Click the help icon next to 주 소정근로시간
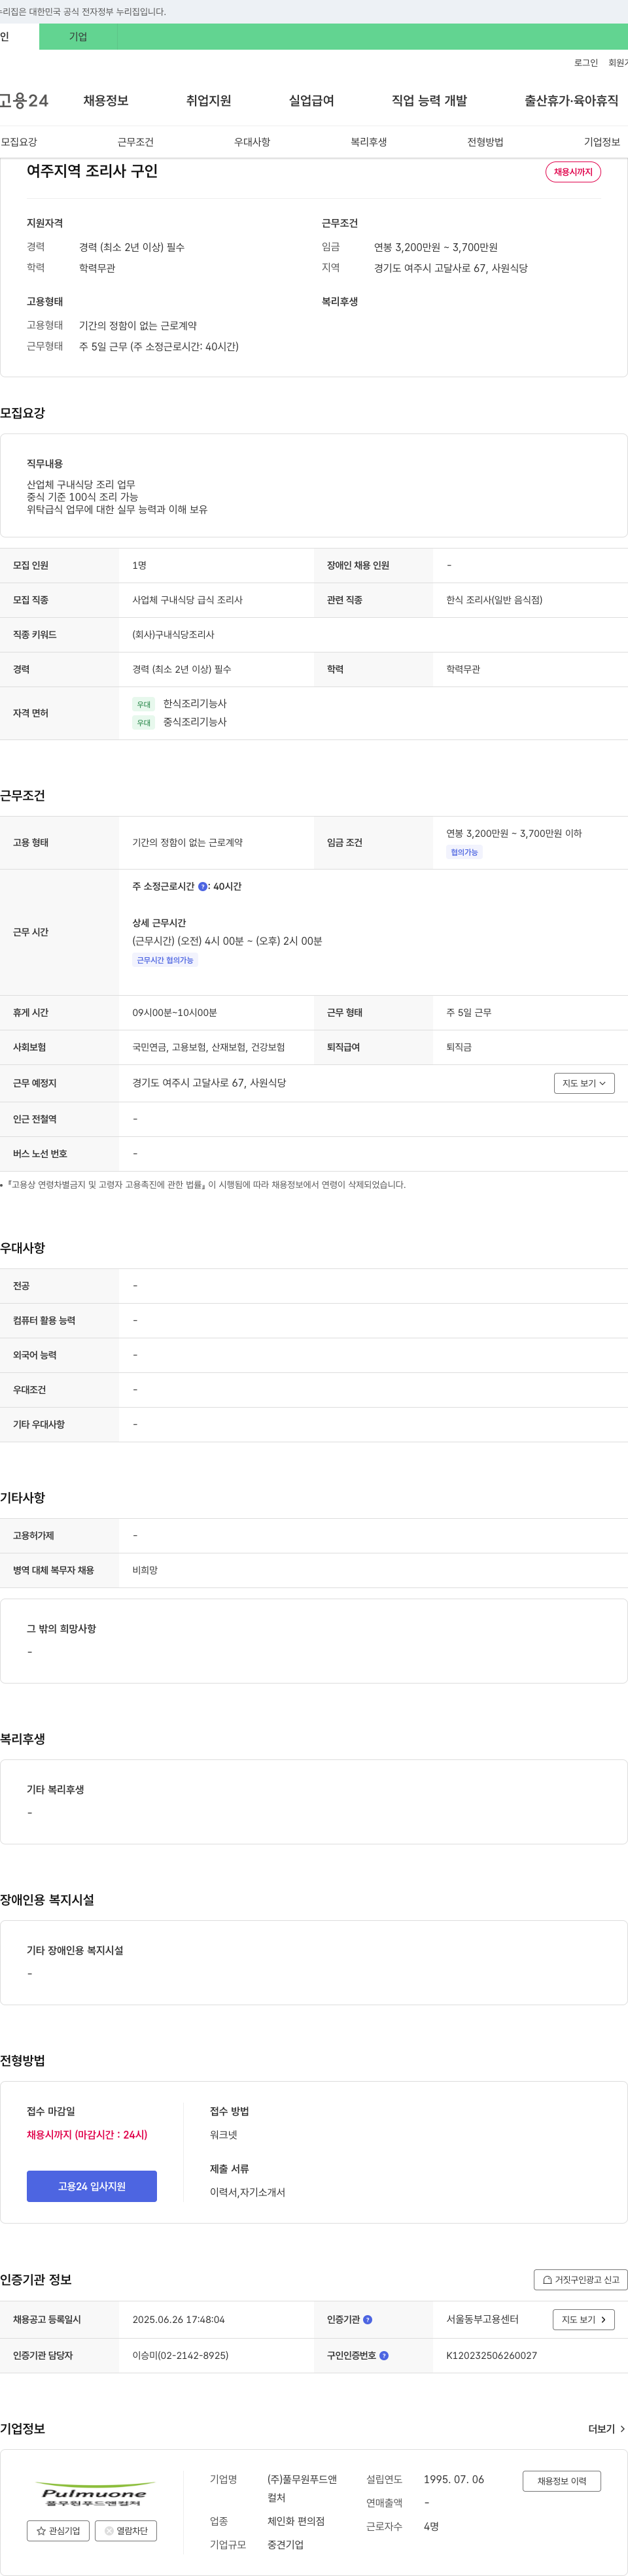Screen dimensions: 628x2576 pos(203,886)
